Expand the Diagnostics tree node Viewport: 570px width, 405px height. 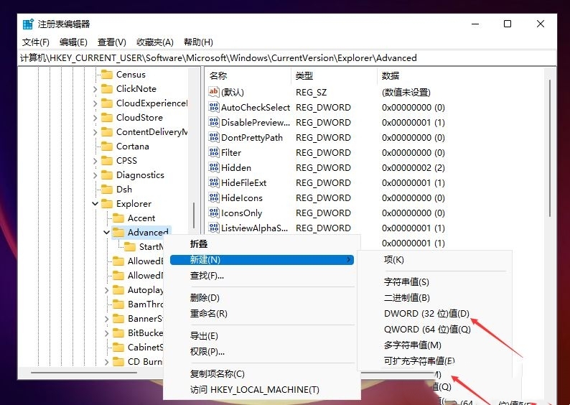(x=95, y=175)
